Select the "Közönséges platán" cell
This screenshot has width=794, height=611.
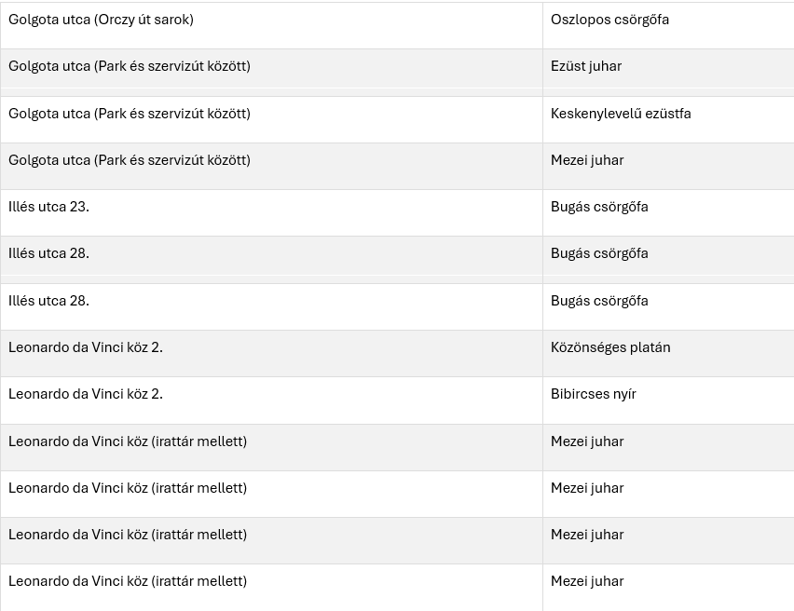click(610, 347)
